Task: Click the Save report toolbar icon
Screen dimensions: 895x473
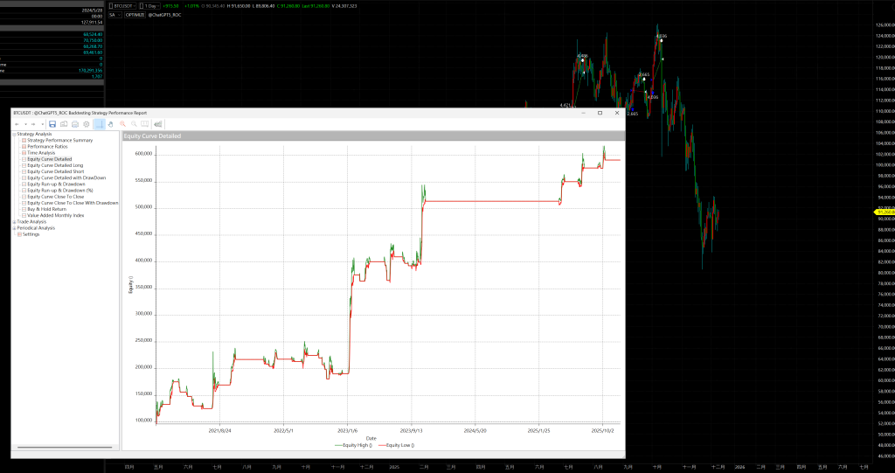Action: [52, 124]
